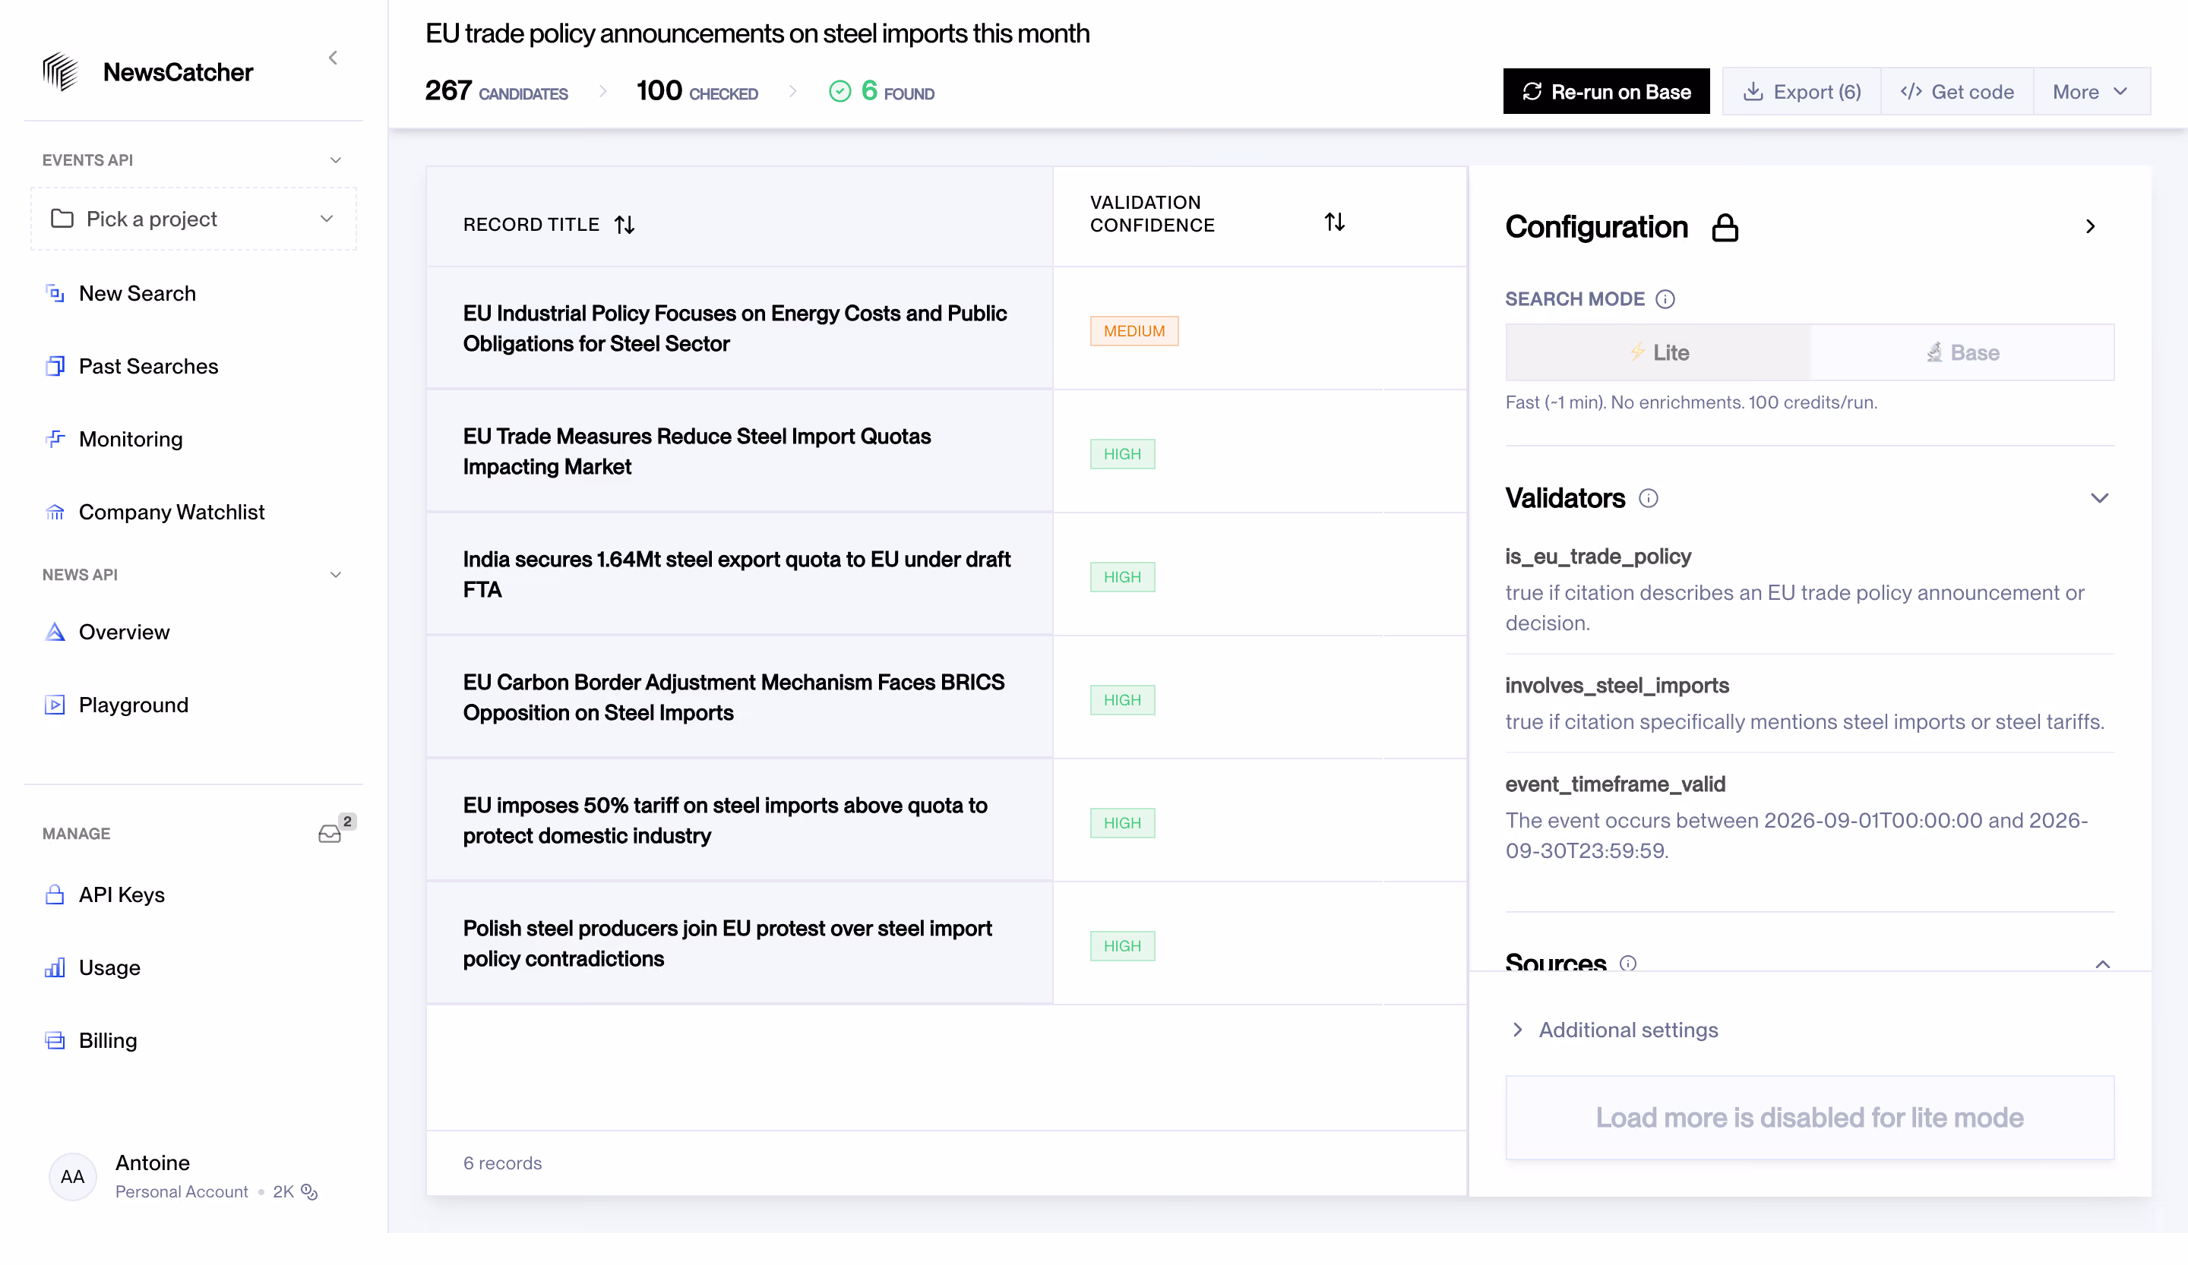Click the credits coin icon beside 2K
Viewport: 2188px width, 1265px height.
(309, 1192)
